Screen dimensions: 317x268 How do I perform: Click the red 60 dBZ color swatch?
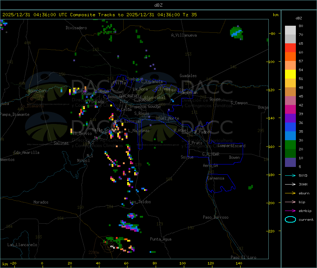click(290, 48)
